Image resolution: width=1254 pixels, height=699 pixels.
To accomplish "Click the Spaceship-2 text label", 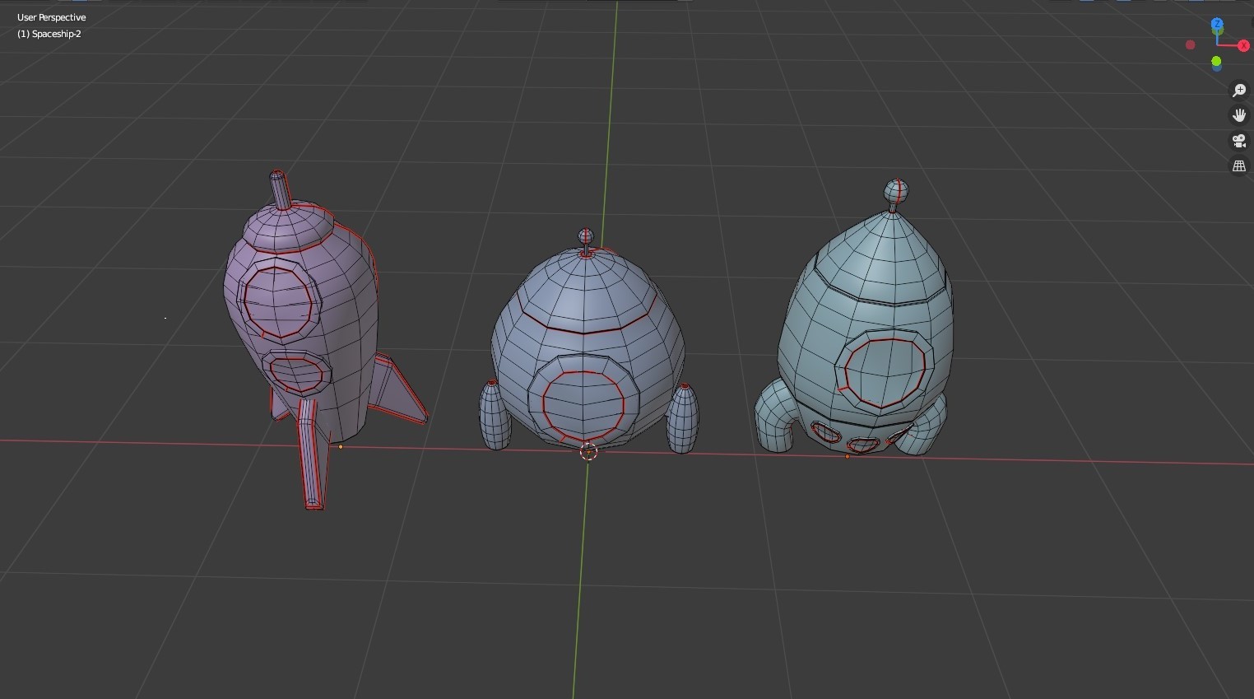I will [49, 34].
